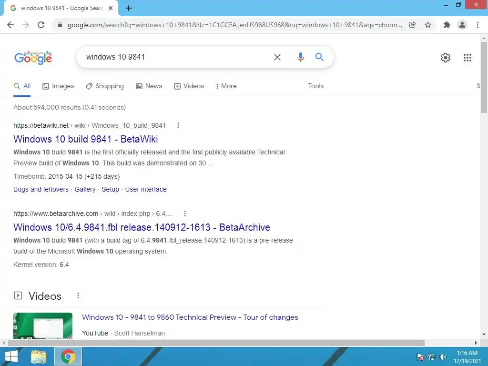Open the Extensions puzzle icon

point(447,25)
